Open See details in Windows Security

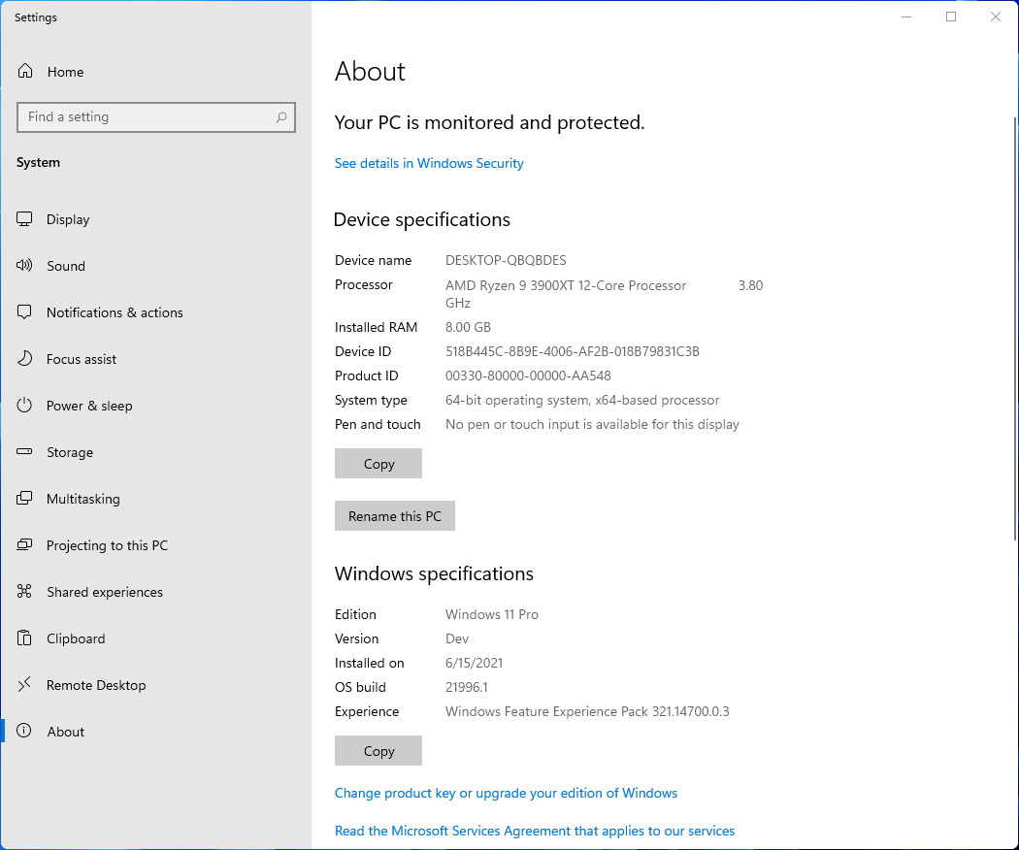coord(429,163)
